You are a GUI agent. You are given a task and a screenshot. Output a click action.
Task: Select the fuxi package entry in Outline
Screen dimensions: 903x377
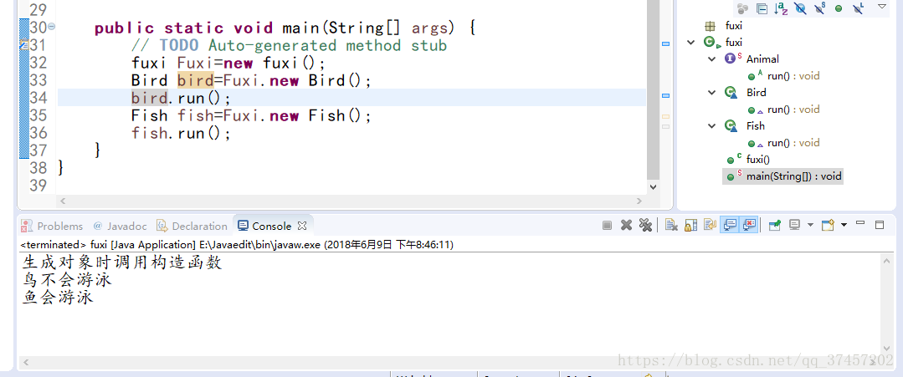tap(734, 26)
